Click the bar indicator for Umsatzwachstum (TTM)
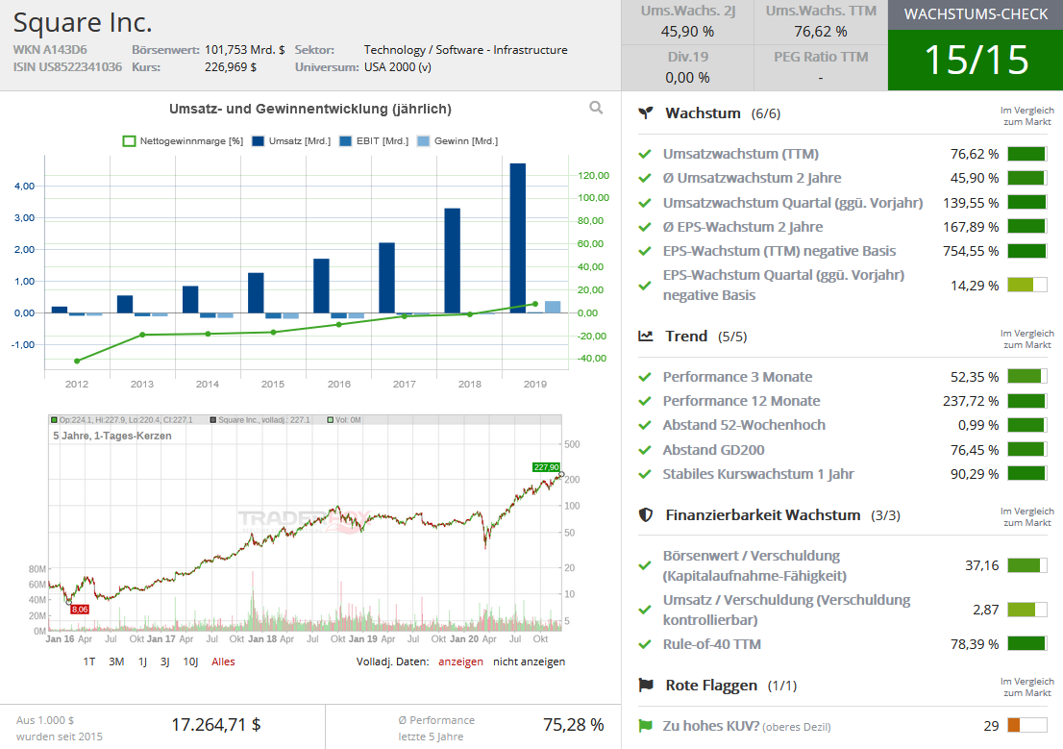1063x749 pixels. (x=1027, y=154)
